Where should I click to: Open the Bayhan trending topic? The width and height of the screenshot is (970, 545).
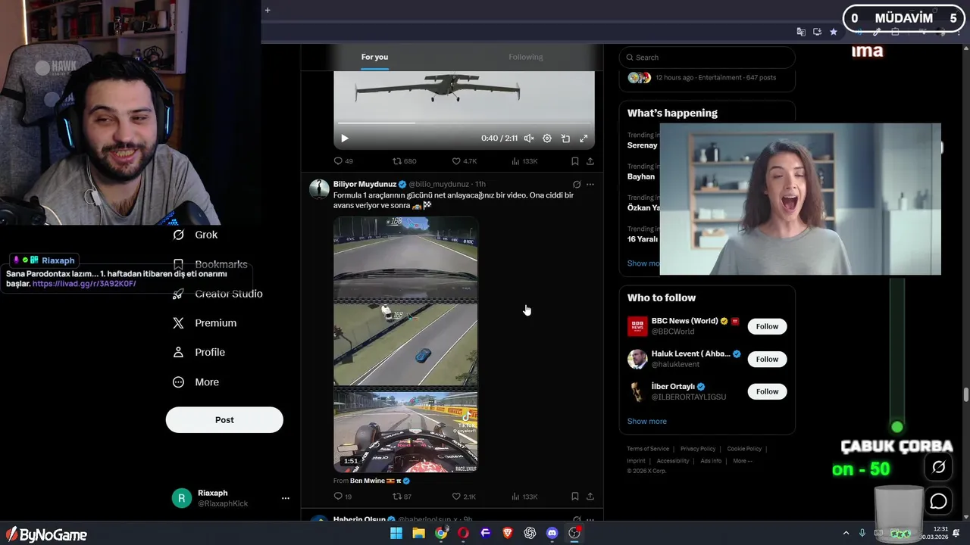point(641,177)
